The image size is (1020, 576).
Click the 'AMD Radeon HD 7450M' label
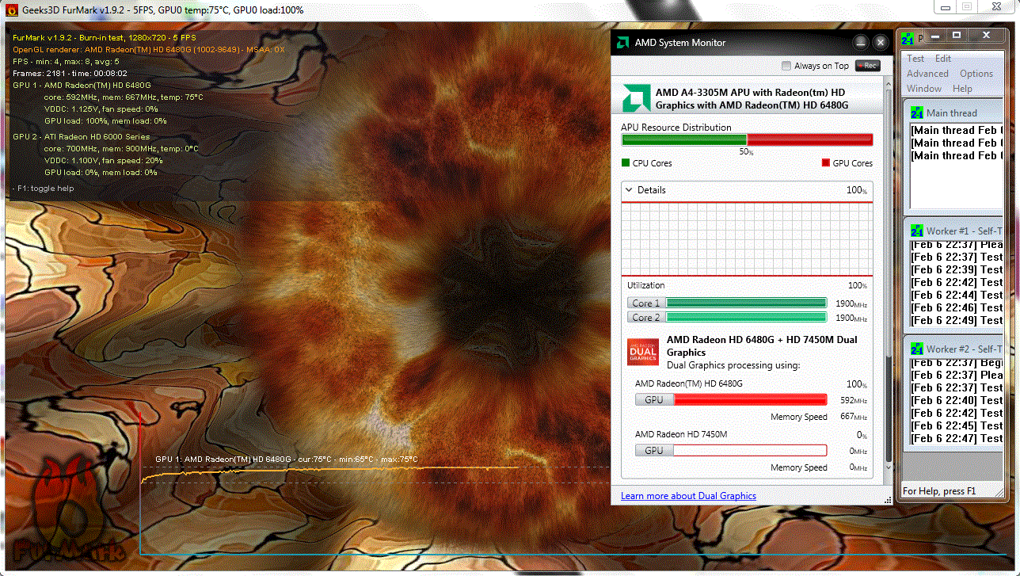681,434
